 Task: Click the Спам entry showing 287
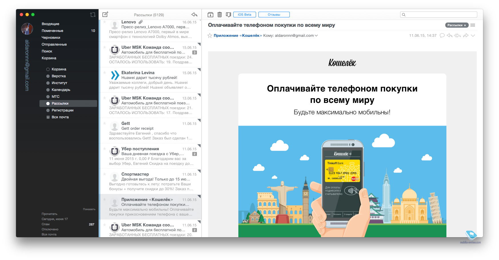click(68, 224)
